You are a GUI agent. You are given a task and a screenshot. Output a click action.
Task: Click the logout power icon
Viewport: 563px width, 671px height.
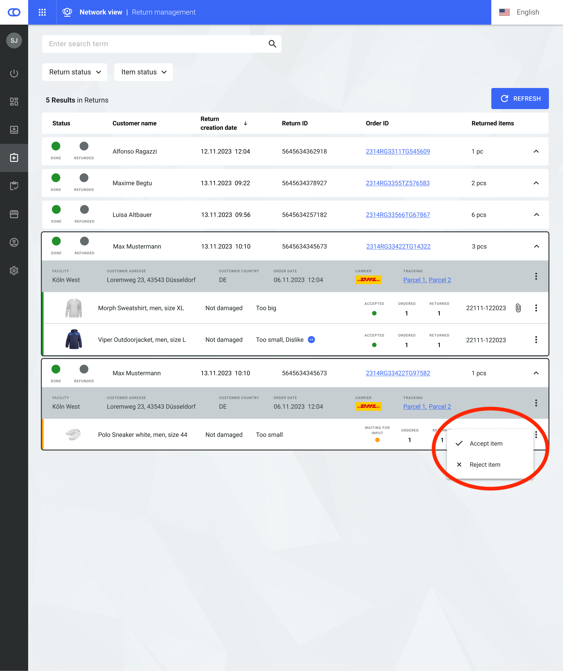pos(14,73)
